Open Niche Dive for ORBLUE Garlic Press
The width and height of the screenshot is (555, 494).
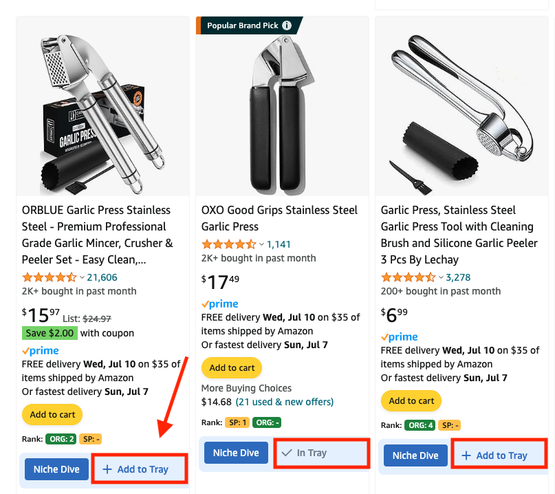click(56, 469)
